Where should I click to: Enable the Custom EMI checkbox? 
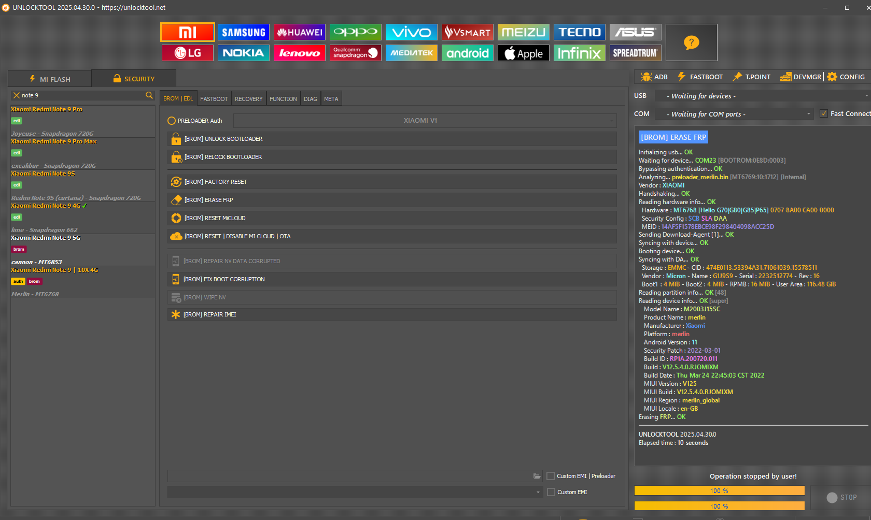551,492
